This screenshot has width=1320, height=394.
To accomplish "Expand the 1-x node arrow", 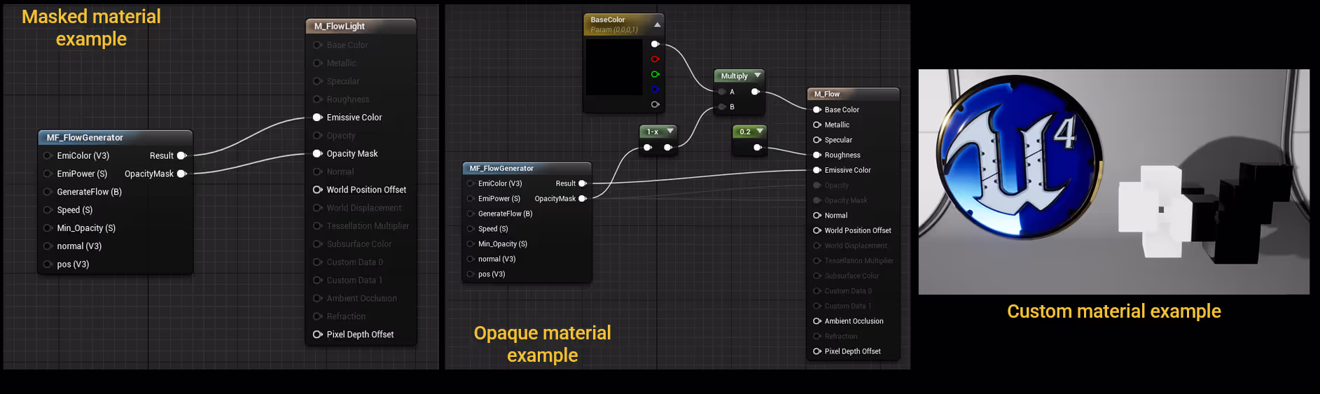I will coord(670,131).
